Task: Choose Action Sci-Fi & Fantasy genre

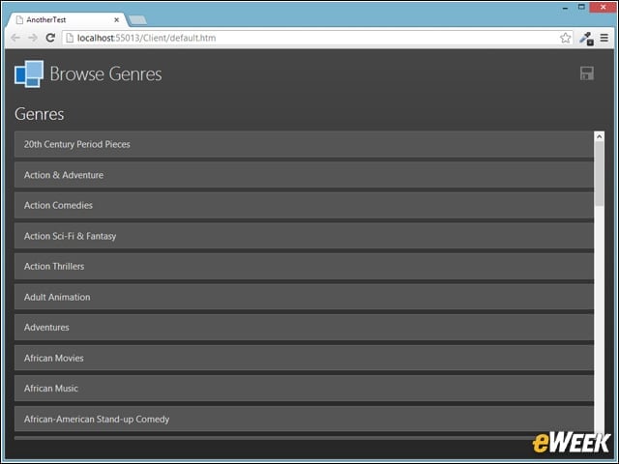Action: 304,236
